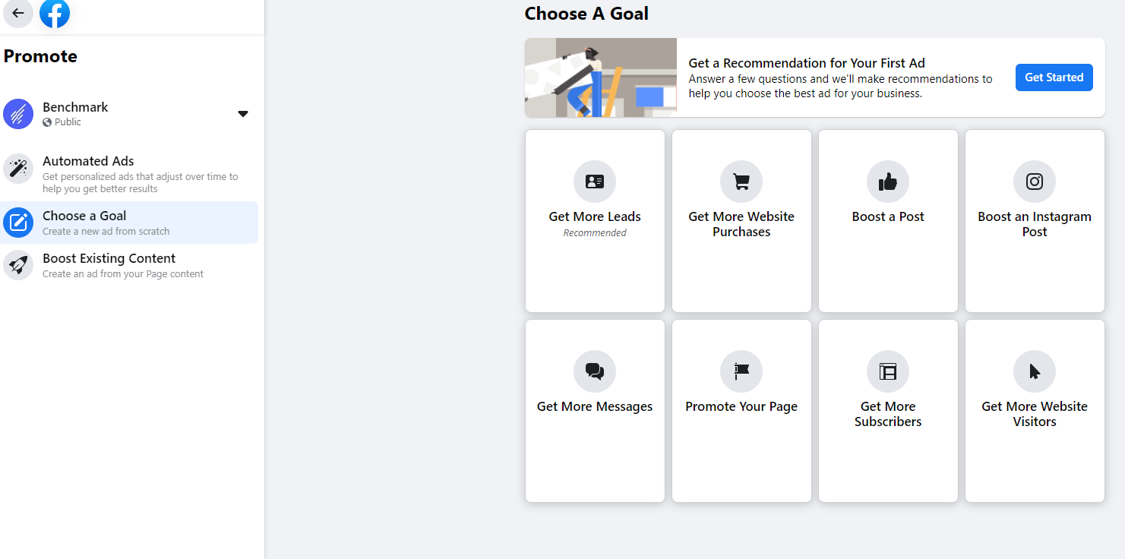Select Choose a Goal menu item
The width and height of the screenshot is (1125, 559).
point(84,216)
